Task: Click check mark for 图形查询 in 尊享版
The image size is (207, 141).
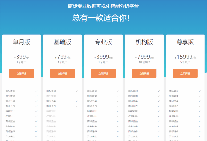Action: [x=200, y=96]
